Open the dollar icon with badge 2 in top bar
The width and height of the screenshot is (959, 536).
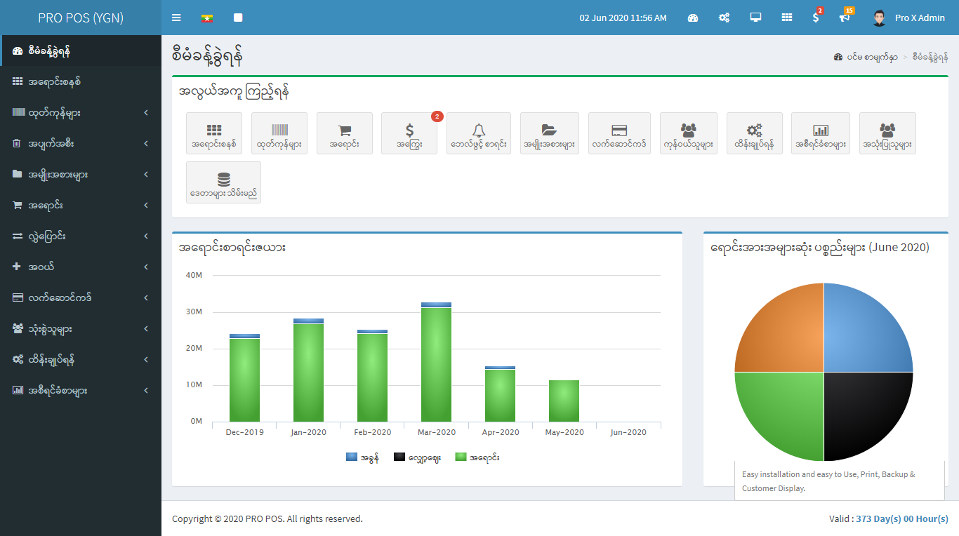816,16
